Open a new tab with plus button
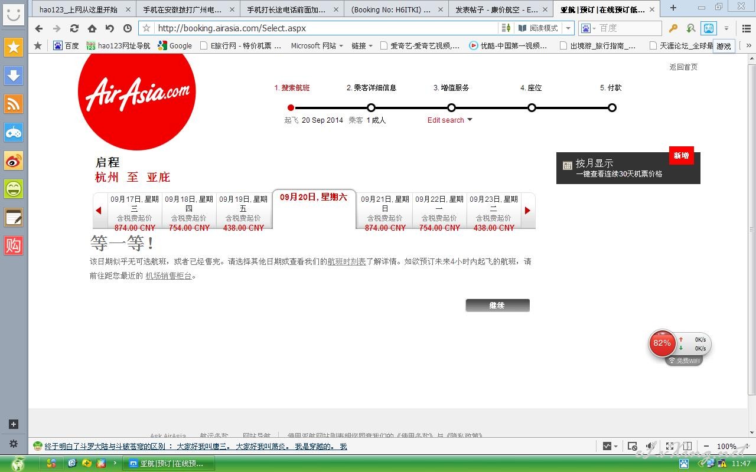Image resolution: width=756 pixels, height=472 pixels. (673, 8)
